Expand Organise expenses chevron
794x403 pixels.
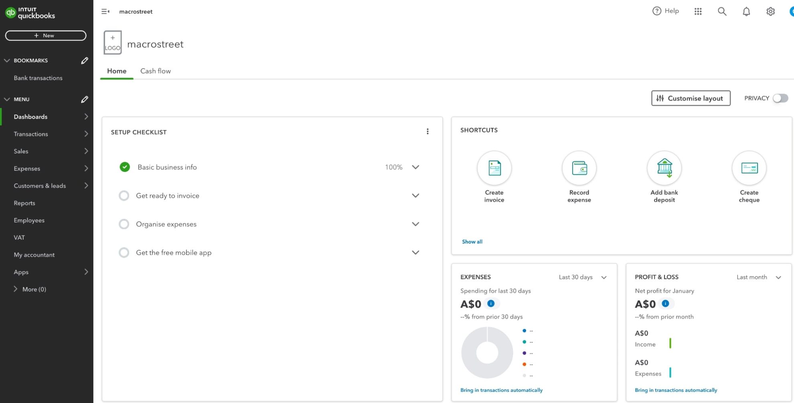415,224
